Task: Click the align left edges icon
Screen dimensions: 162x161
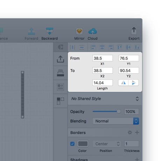Action: click(93, 47)
